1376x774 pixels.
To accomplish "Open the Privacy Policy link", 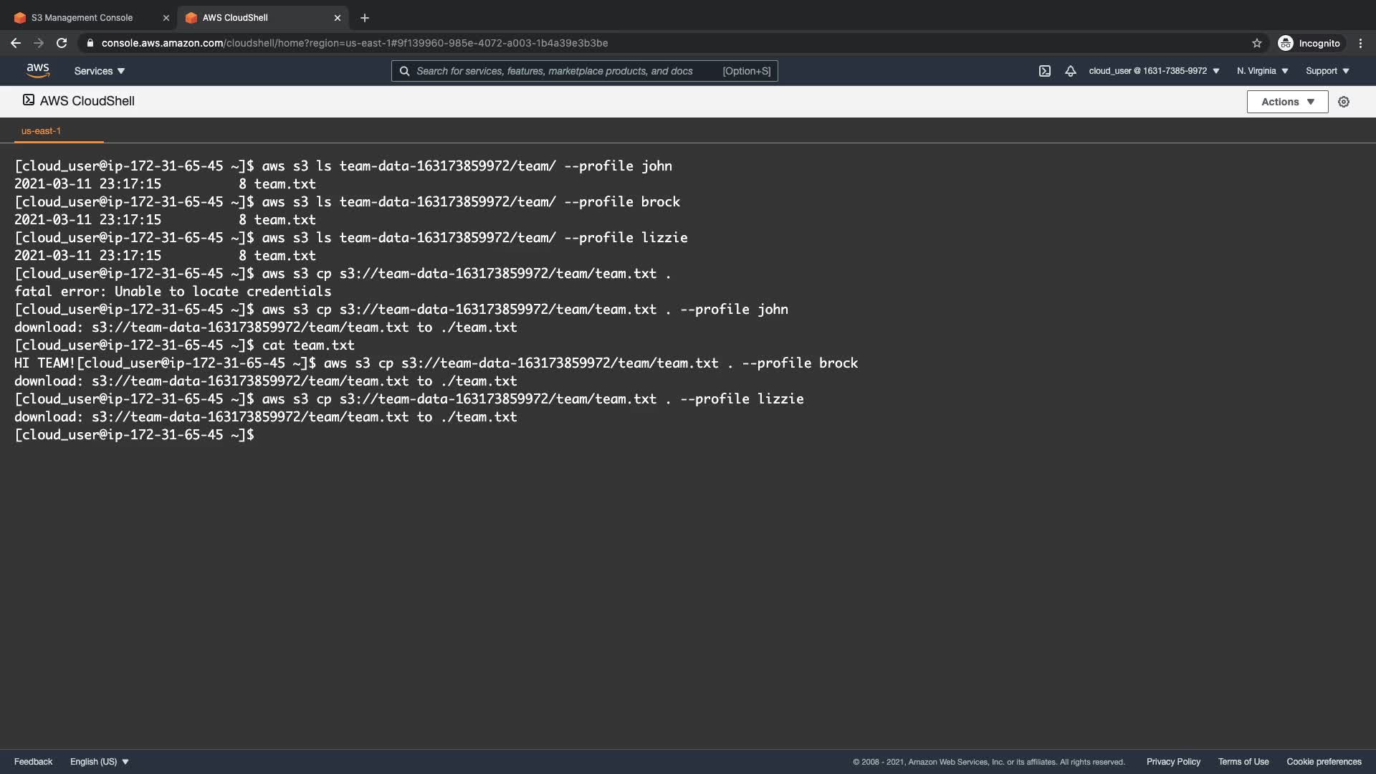I will point(1173,762).
